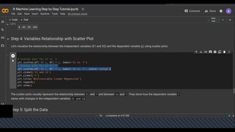Click the Step 4 heading text
Image resolution: width=235 pixels, height=132 pixels.
tap(52, 39)
